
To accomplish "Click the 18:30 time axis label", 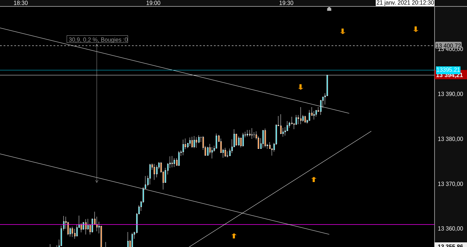I will click(21, 3).
